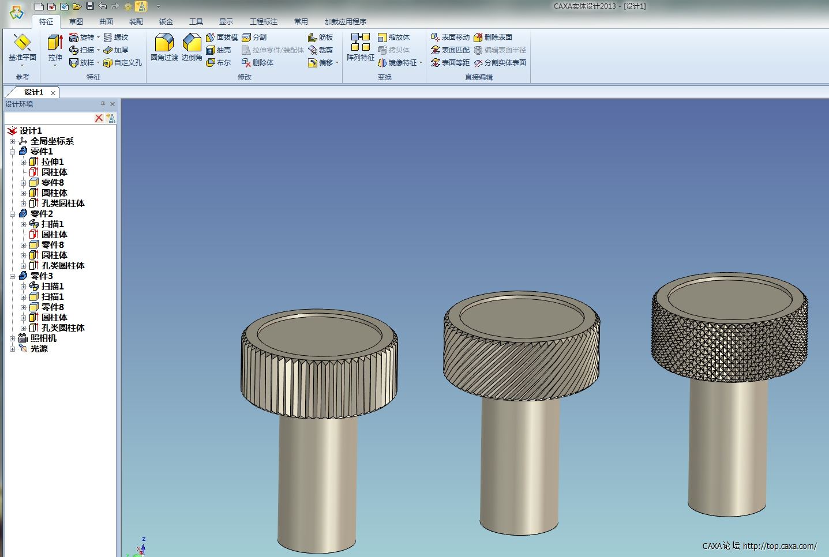Open the 镜像特征 dropdown arrow

(x=421, y=63)
